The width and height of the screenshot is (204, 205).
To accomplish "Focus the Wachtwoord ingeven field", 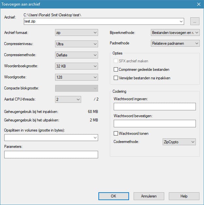I will click(154, 107).
